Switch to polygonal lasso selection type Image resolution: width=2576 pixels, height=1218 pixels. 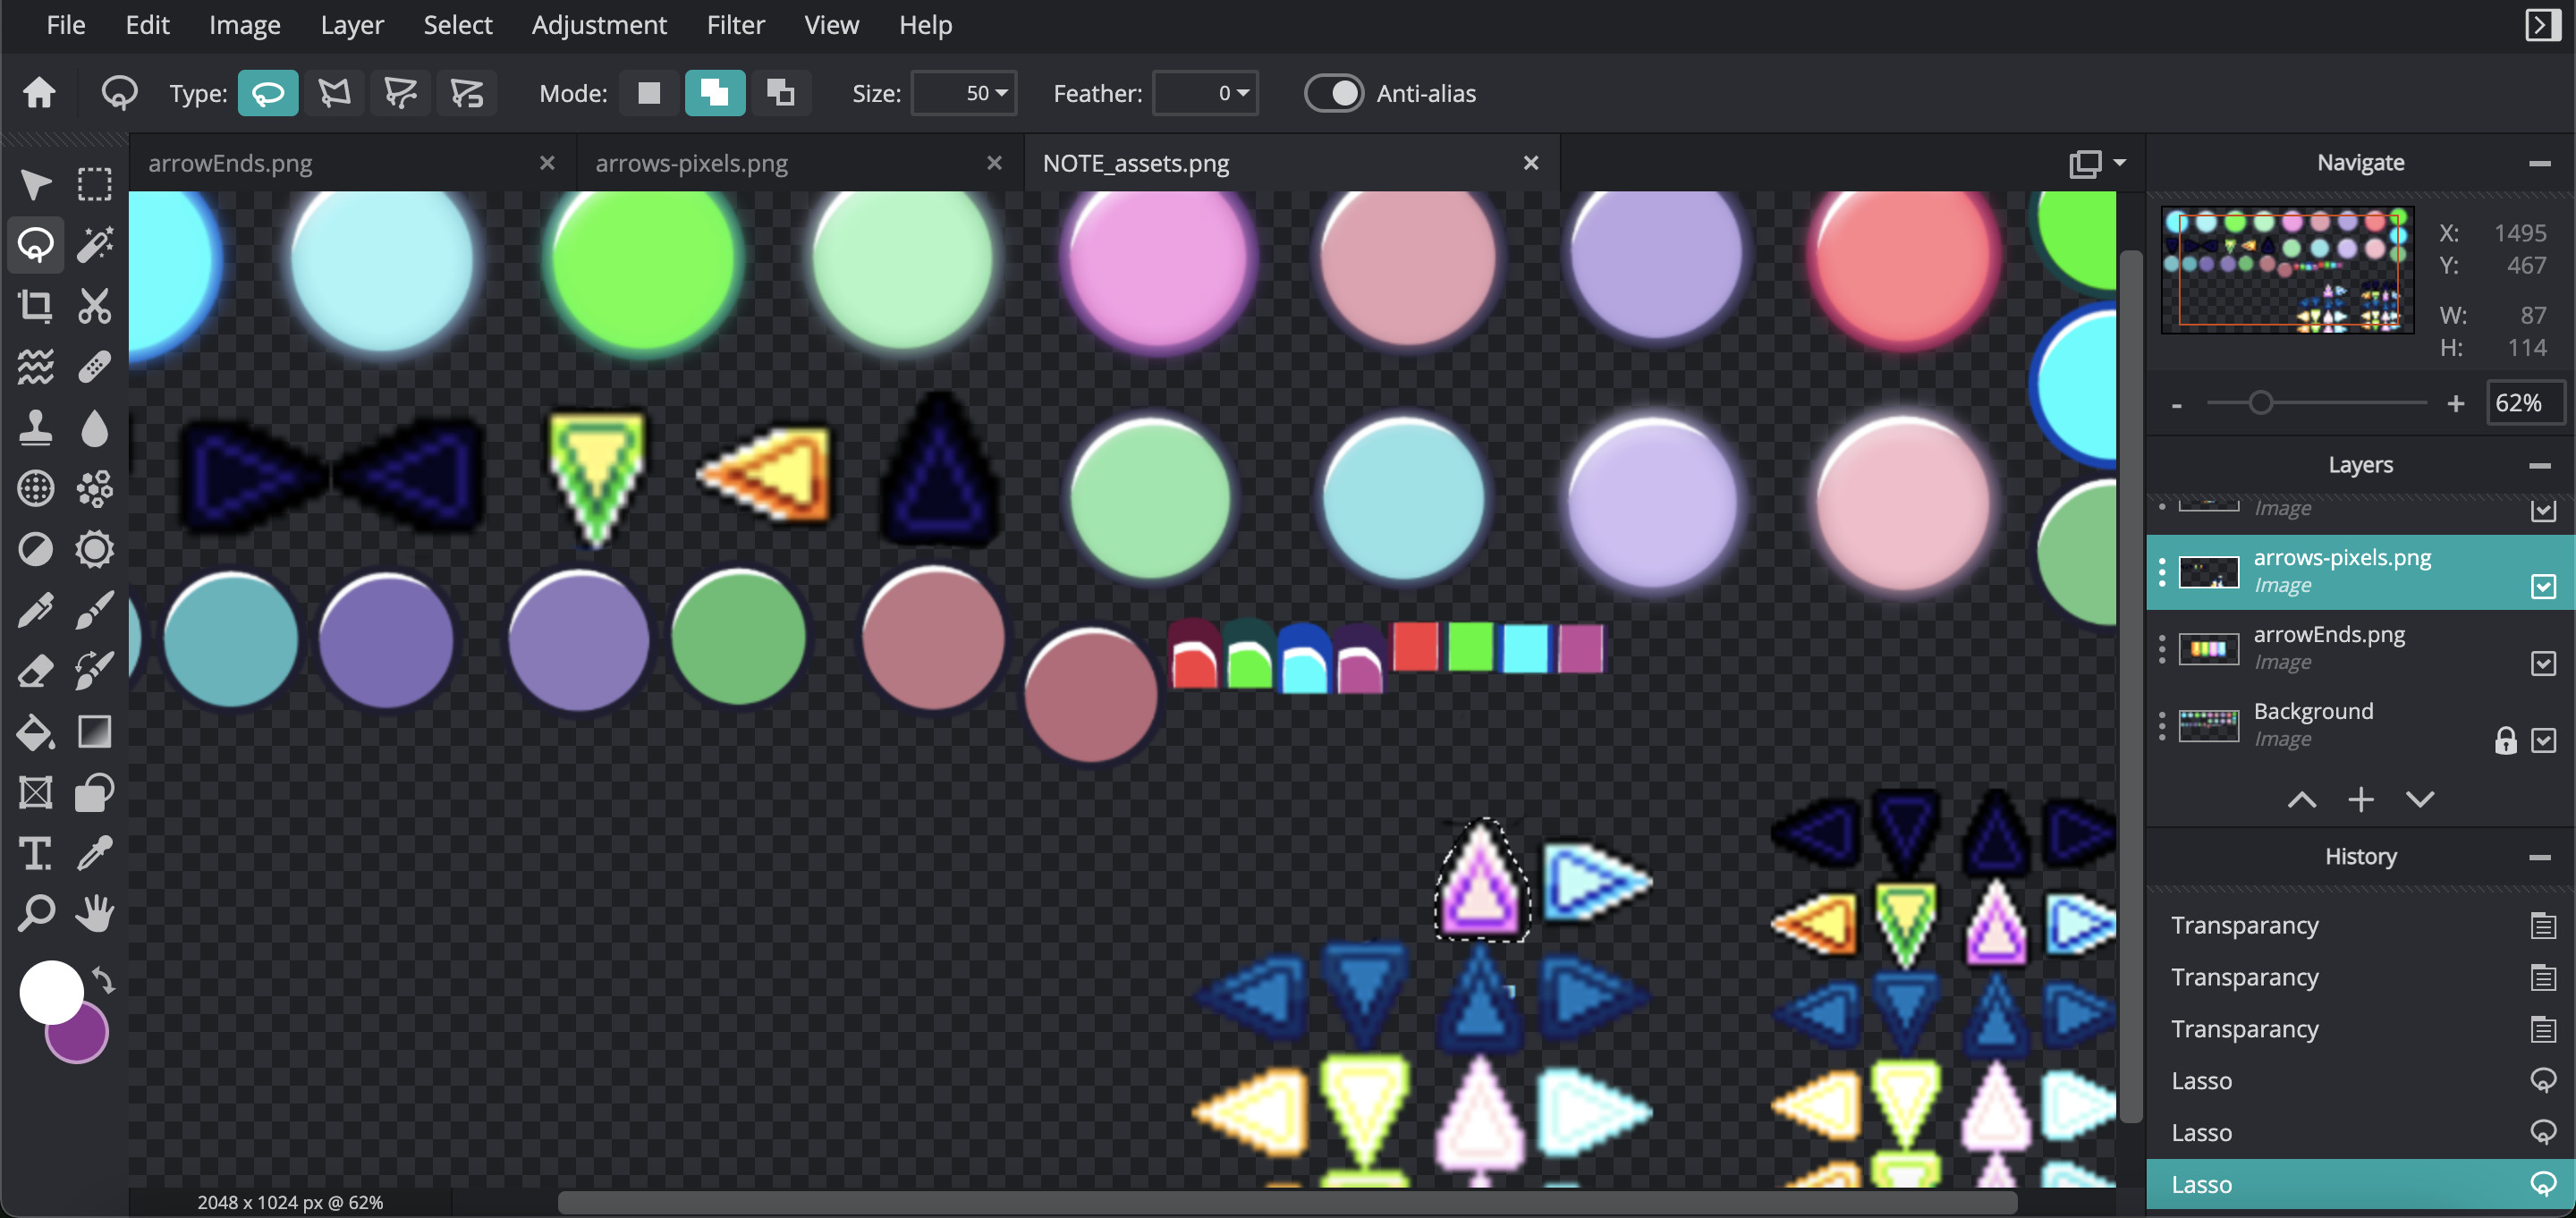(x=334, y=92)
